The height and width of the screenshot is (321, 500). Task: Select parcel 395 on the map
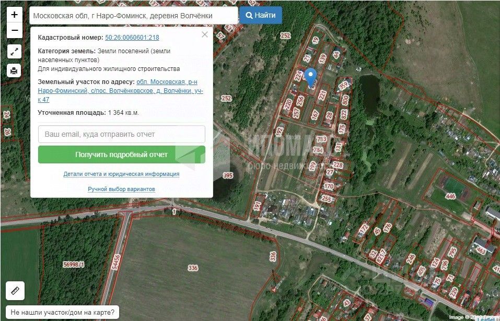(x=228, y=175)
